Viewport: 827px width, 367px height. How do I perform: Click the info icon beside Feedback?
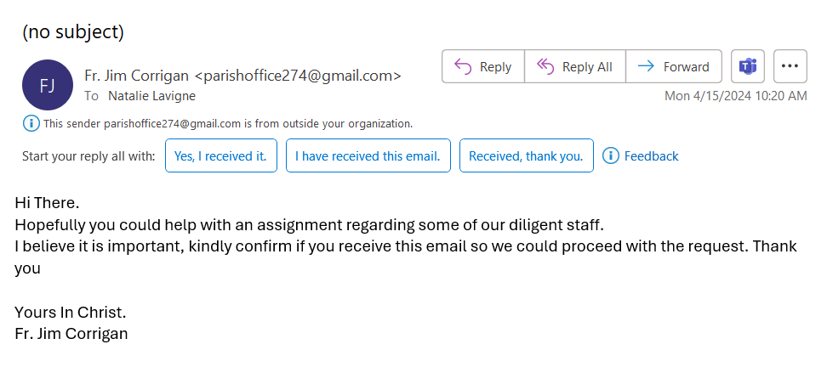pos(610,155)
